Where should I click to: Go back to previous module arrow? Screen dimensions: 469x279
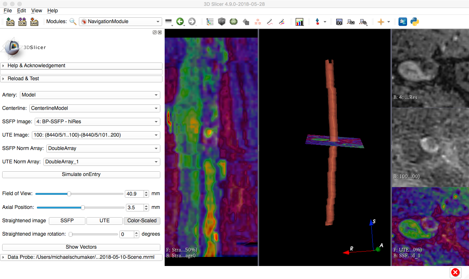(x=180, y=22)
